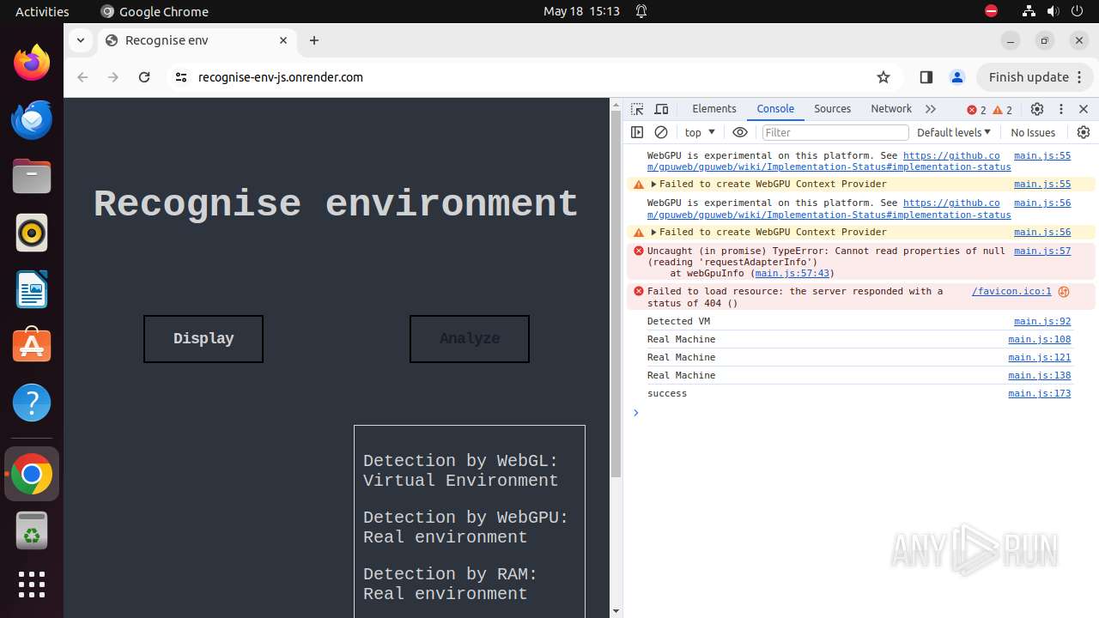This screenshot has height=618, width=1099.
Task: Launch Thunderbird Mail from the dock
Action: point(32,119)
